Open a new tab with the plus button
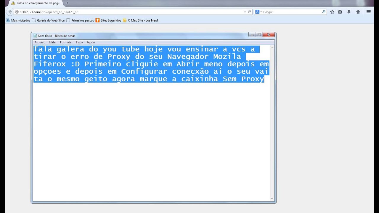The height and width of the screenshot is (213, 379). [67, 3]
